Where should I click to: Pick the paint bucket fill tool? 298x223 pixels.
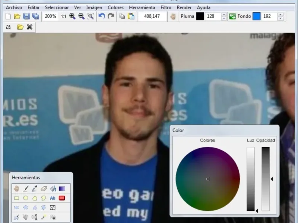53,189
